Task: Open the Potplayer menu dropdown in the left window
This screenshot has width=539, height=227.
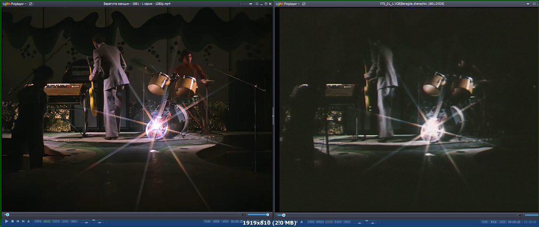Action: click(14, 4)
